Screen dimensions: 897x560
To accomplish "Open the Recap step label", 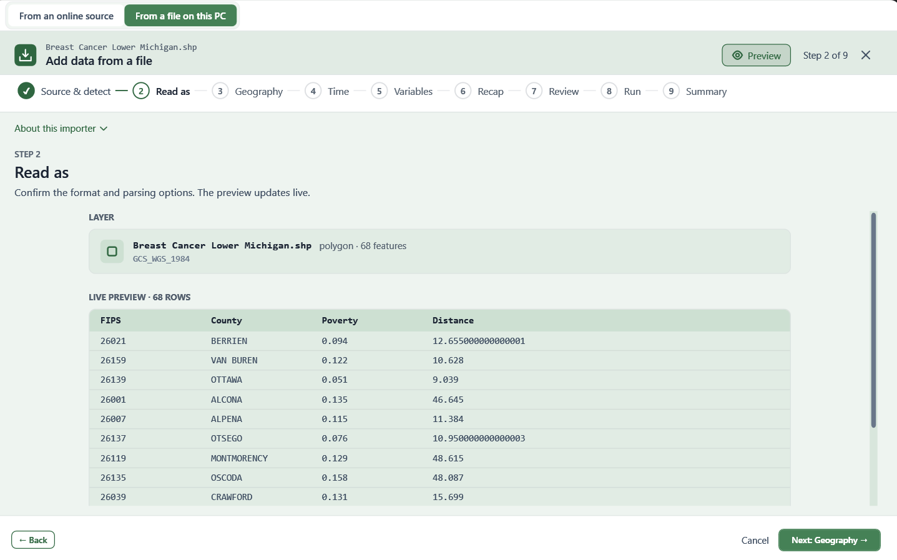I will pyautogui.click(x=491, y=92).
